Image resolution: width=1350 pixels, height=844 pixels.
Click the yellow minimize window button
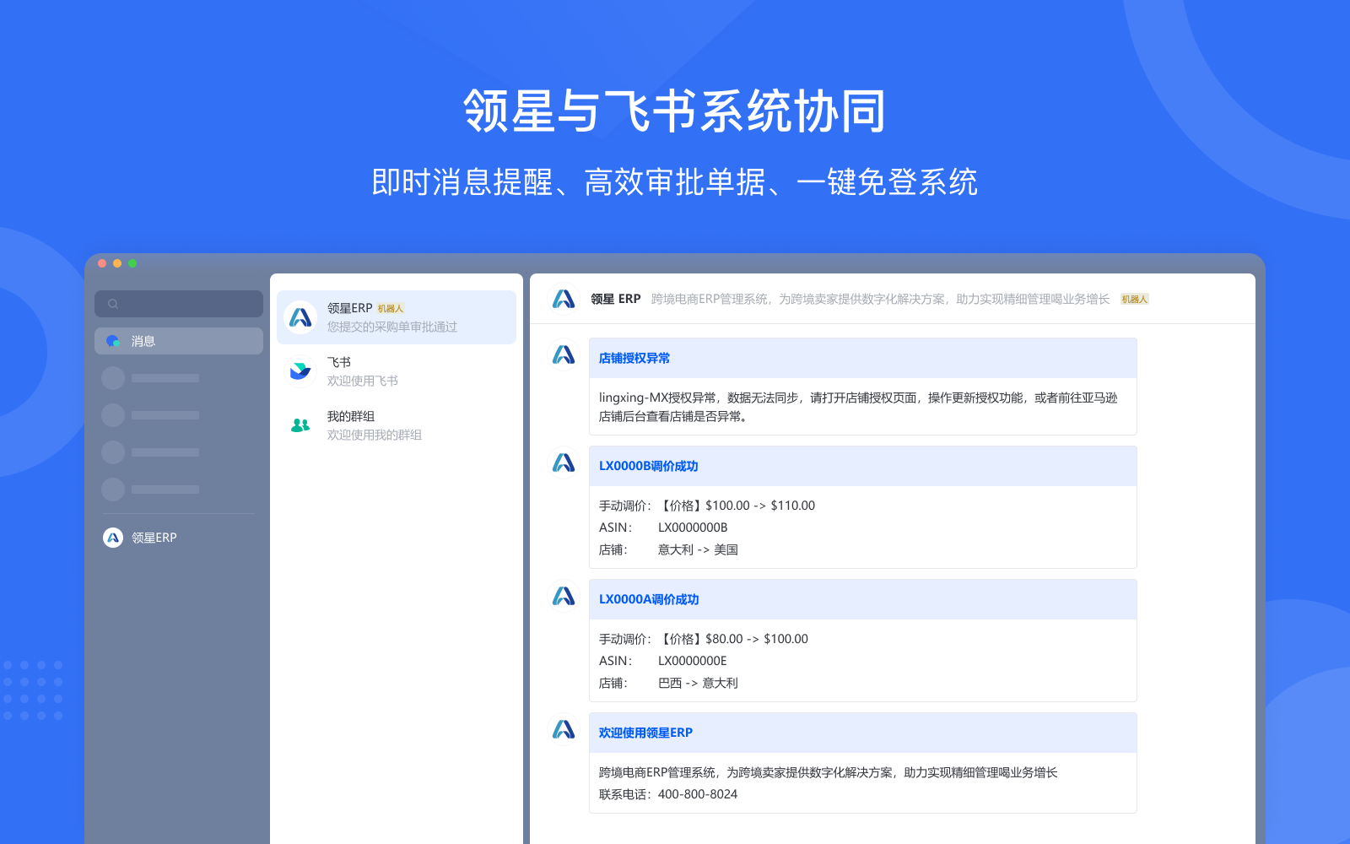pyautogui.click(x=117, y=263)
